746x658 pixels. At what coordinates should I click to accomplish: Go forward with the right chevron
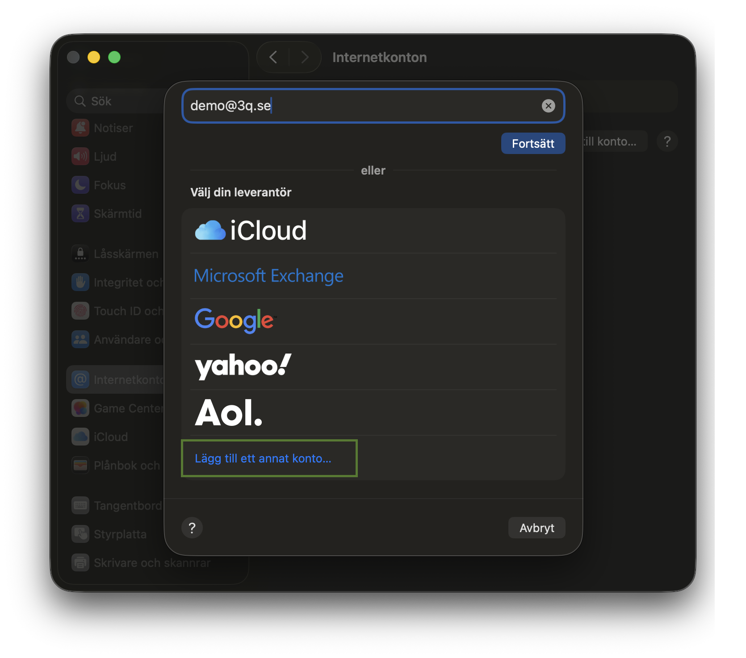(x=305, y=57)
